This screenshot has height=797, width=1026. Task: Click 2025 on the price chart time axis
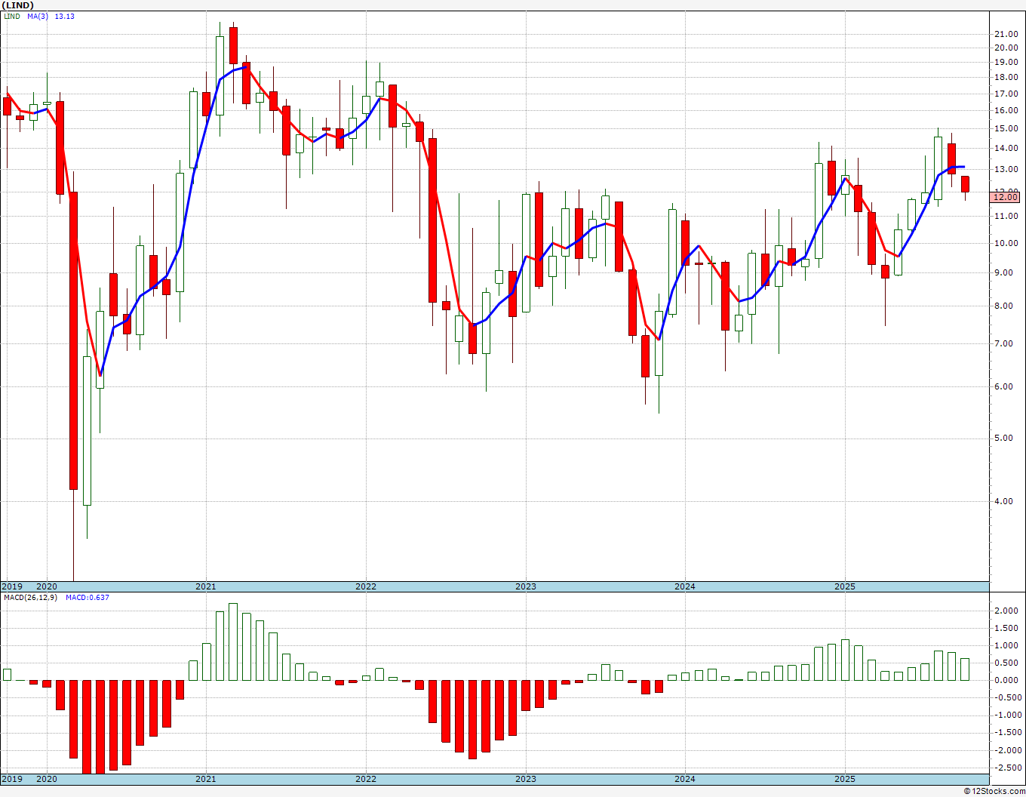[845, 586]
